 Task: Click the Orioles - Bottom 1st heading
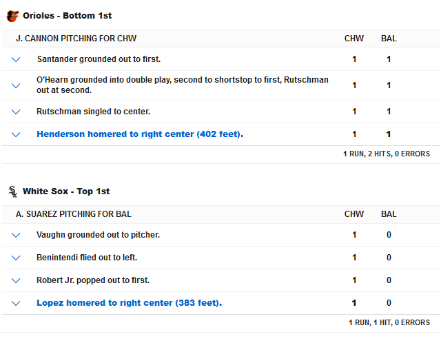click(x=67, y=15)
